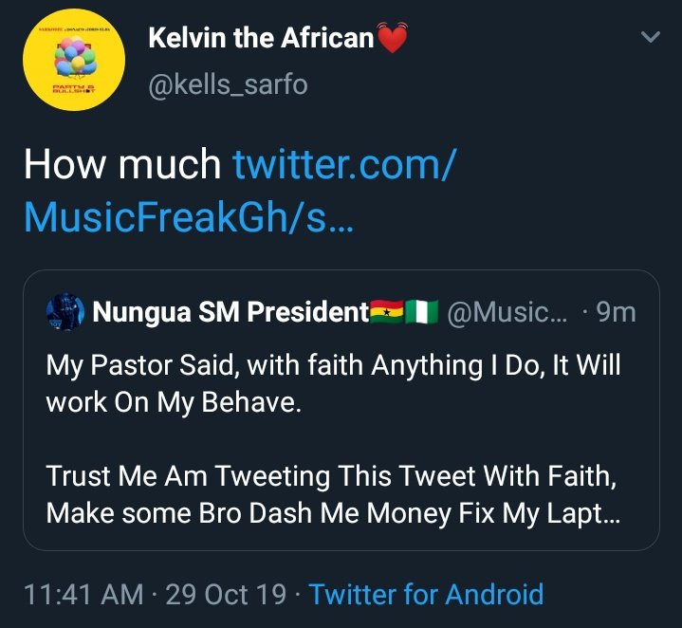Select the "How much" tweet text

coord(122,165)
